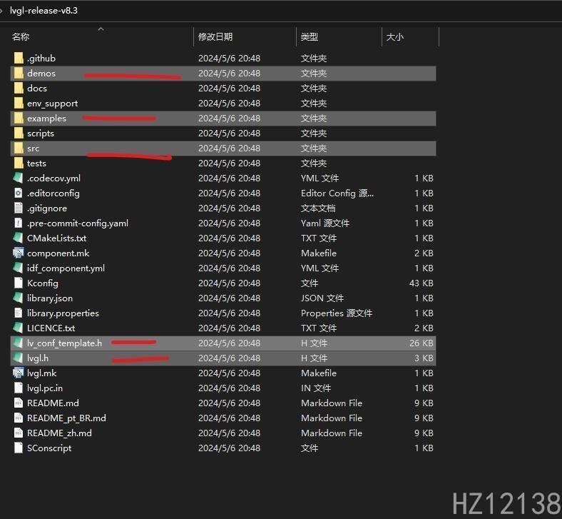Click the 43 KB size of Kconfig
The image size is (562, 519).
[421, 283]
